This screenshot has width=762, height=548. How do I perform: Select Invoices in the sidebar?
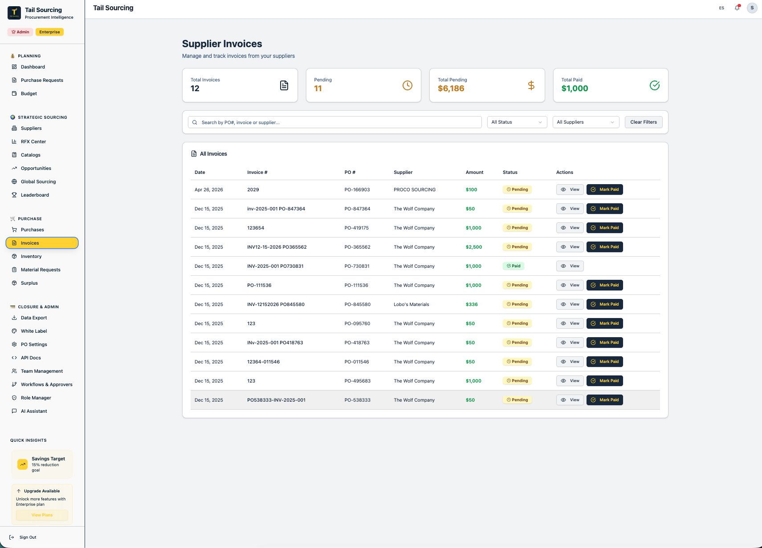click(42, 243)
